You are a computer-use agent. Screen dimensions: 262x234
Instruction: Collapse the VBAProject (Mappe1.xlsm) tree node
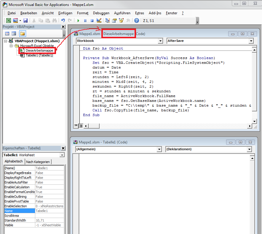[6, 41]
